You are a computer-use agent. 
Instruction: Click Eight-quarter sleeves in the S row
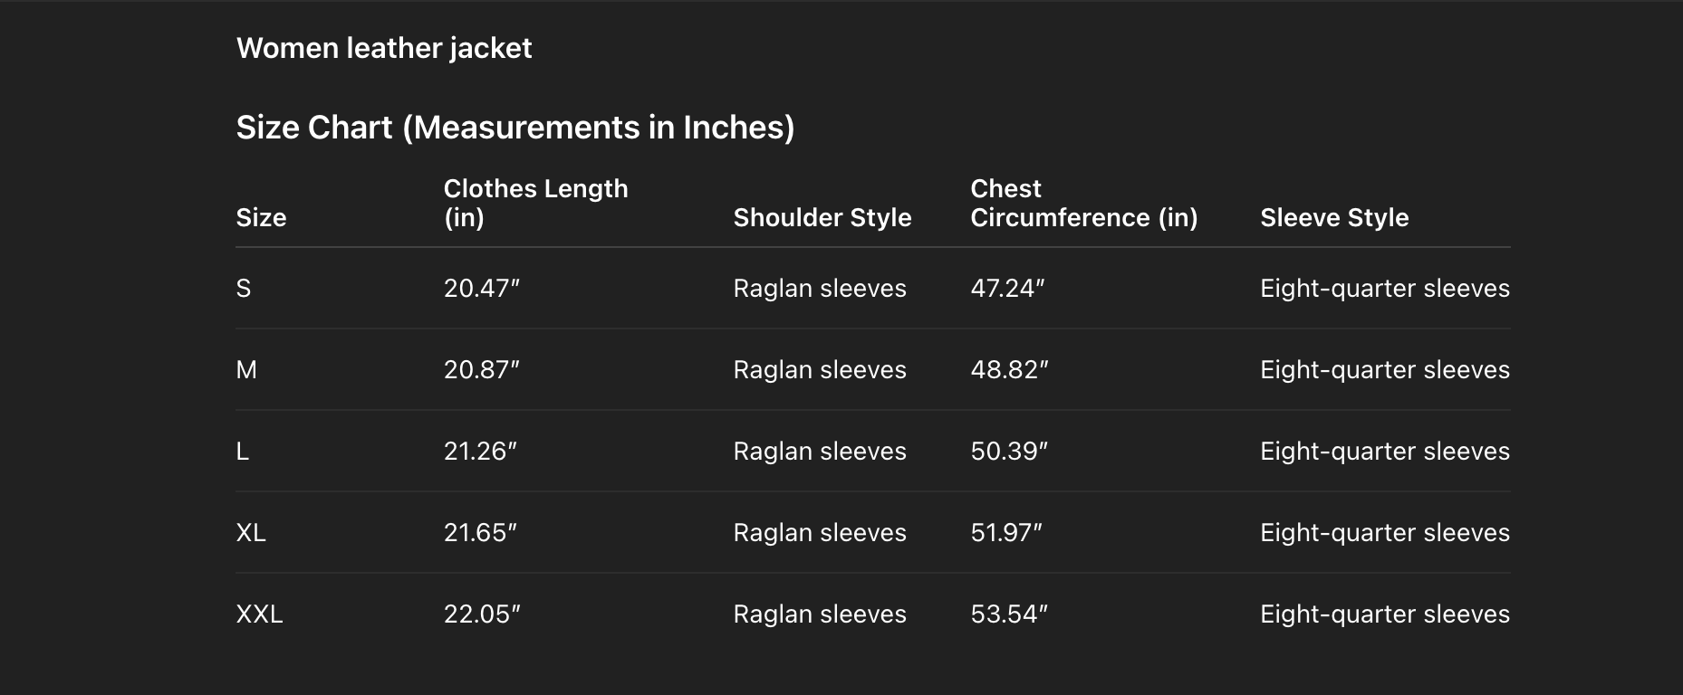[x=1384, y=289]
